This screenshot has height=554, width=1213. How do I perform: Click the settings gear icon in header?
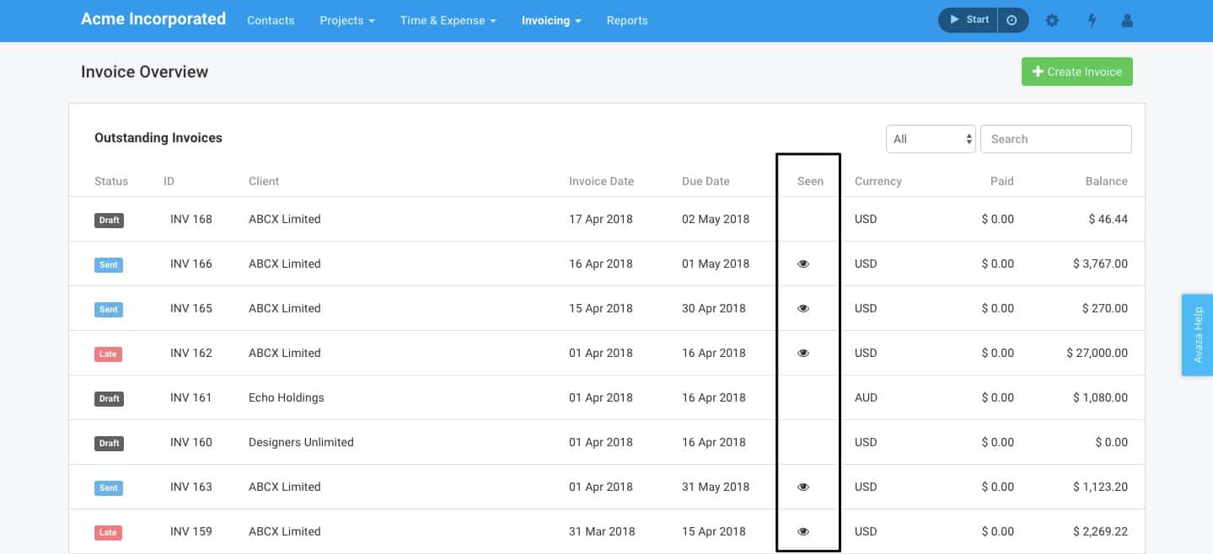click(1052, 20)
